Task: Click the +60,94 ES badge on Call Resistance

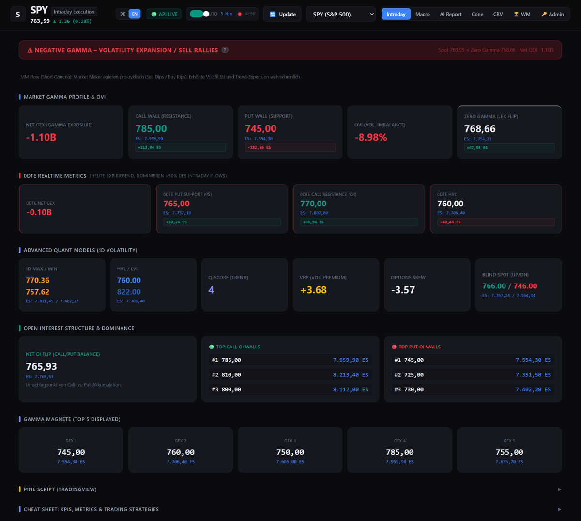Action: (x=359, y=222)
